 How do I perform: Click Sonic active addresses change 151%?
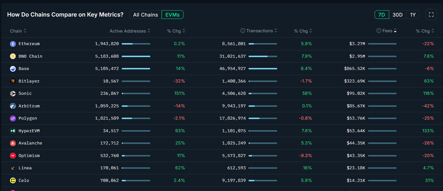[x=179, y=93]
